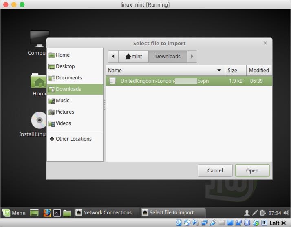This screenshot has width=291, height=227.
Task: Open the selected file for import
Action: coord(252,170)
